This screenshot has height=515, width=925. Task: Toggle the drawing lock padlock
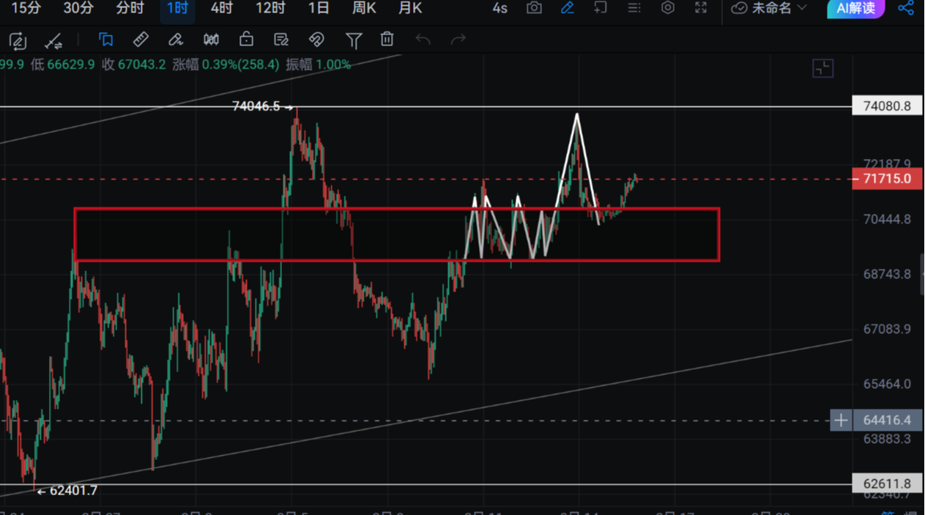coord(246,40)
